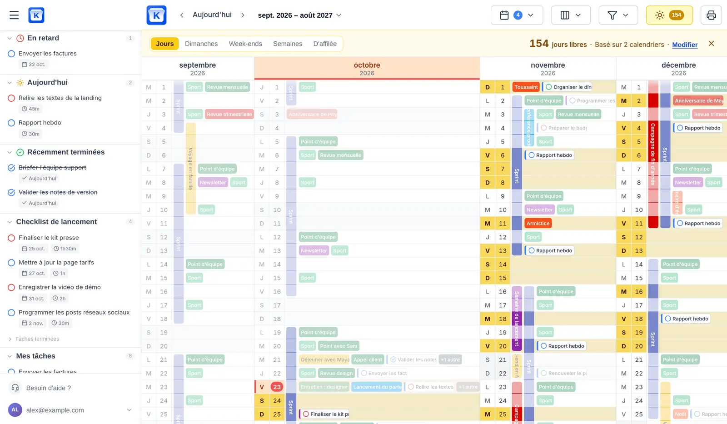Open Besoin d'aide ? help link
727x424 pixels.
point(49,388)
